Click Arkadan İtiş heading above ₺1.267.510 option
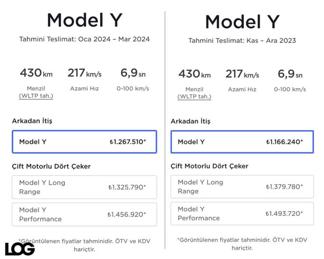The width and height of the screenshot is (324, 259). 32,120
